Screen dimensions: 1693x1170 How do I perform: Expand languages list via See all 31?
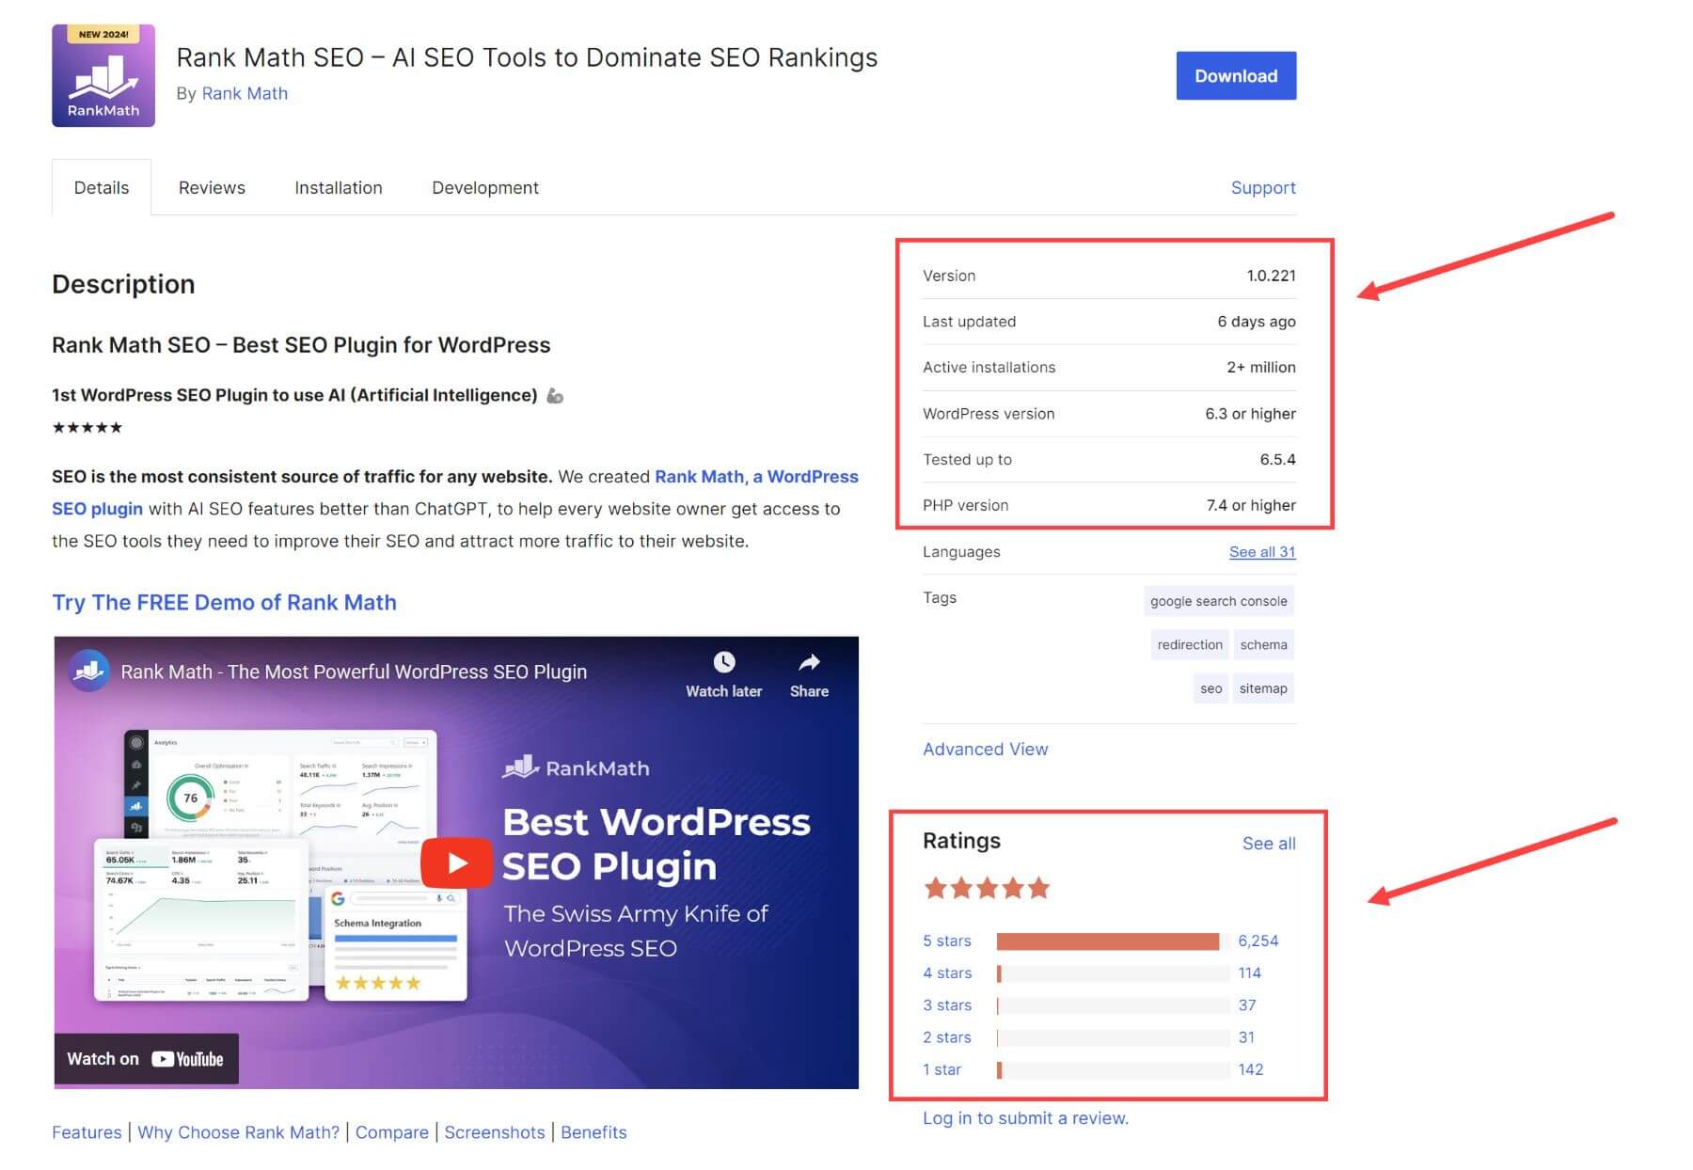[x=1261, y=552]
